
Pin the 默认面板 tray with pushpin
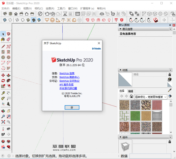(x=170, y=25)
